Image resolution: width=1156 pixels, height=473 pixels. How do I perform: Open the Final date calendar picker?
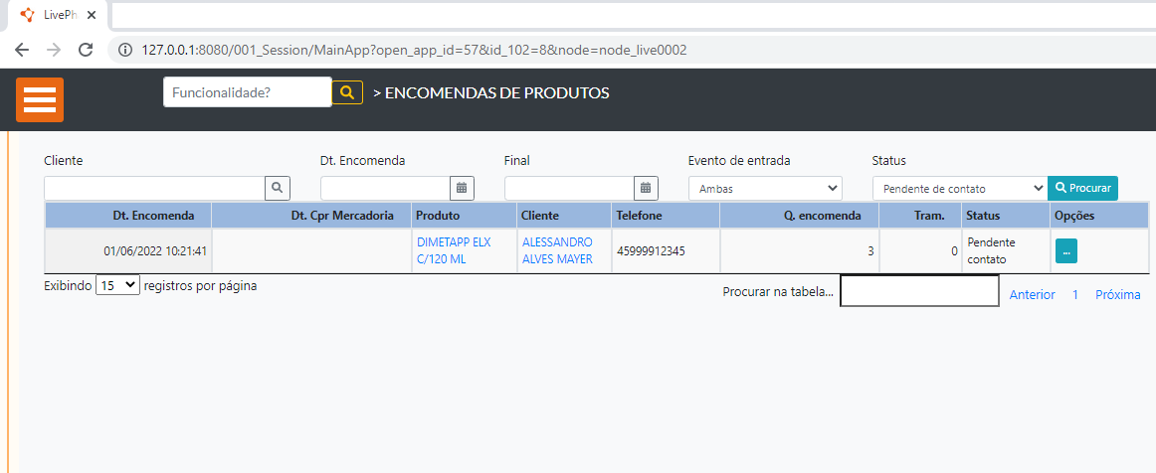point(646,188)
